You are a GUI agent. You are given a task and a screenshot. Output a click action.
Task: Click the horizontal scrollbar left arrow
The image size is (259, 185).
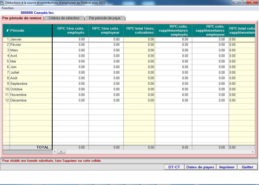55,152
